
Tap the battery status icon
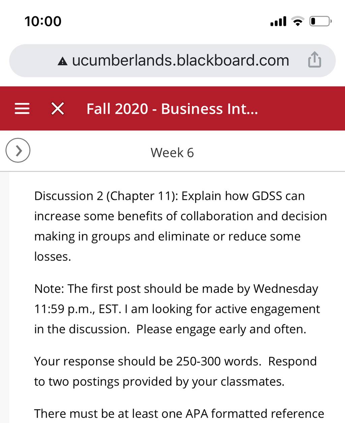tap(320, 21)
